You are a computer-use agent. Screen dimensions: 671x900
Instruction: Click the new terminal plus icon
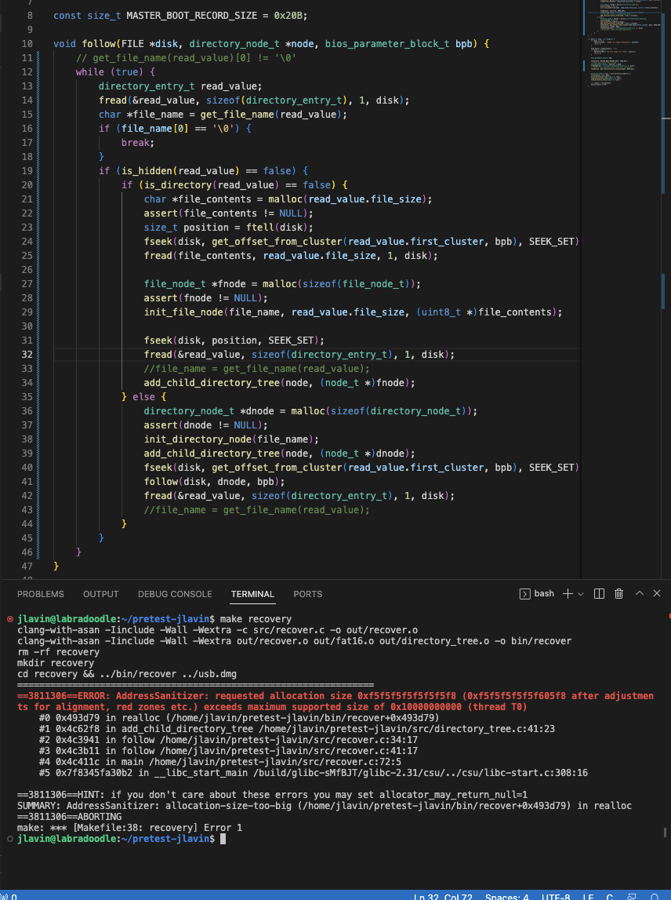tap(568, 594)
